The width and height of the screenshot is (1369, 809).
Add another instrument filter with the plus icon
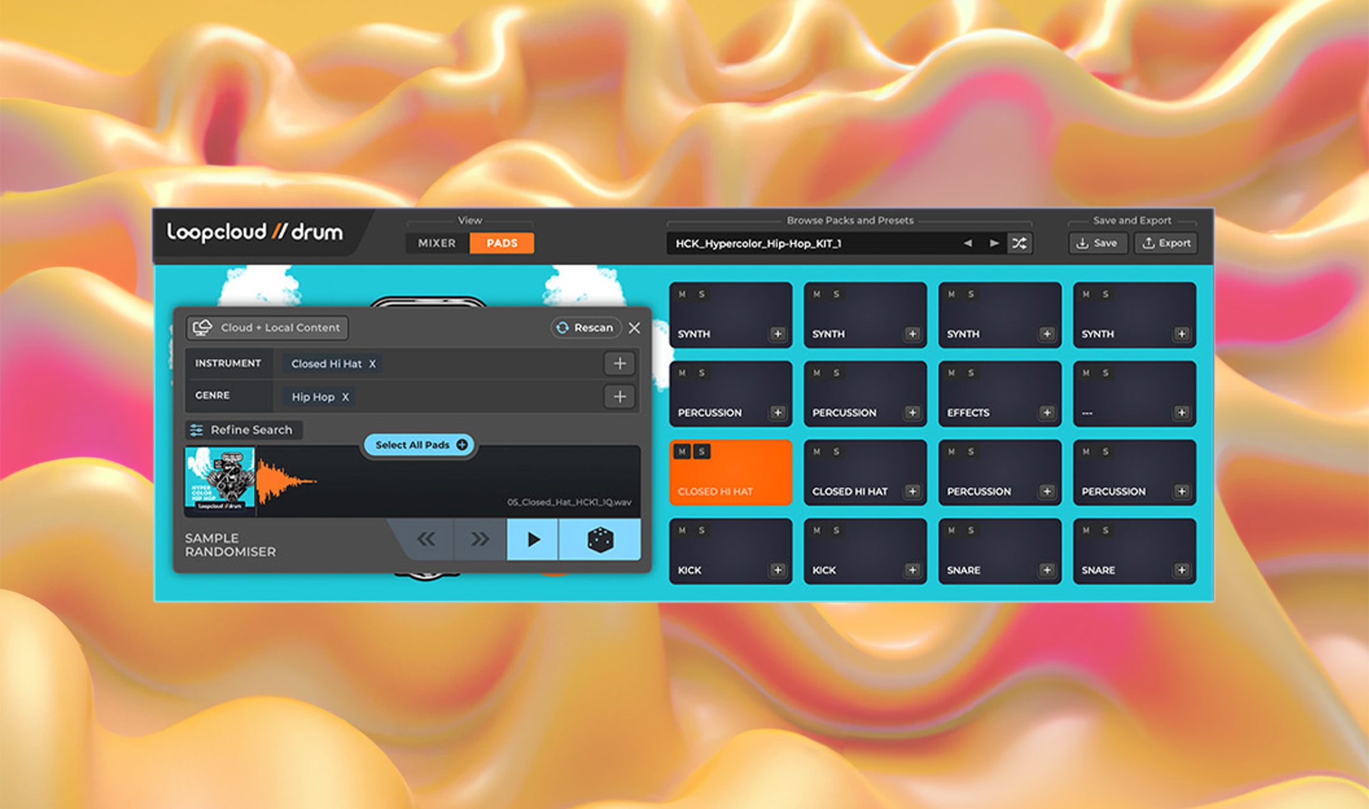[x=619, y=363]
